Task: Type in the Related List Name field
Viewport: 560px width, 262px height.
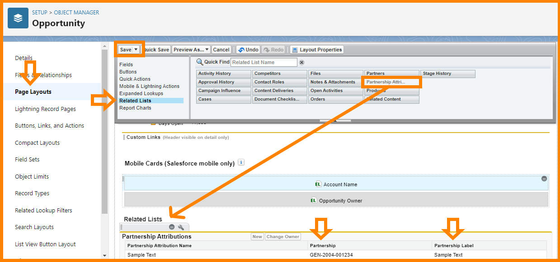Action: click(x=264, y=62)
